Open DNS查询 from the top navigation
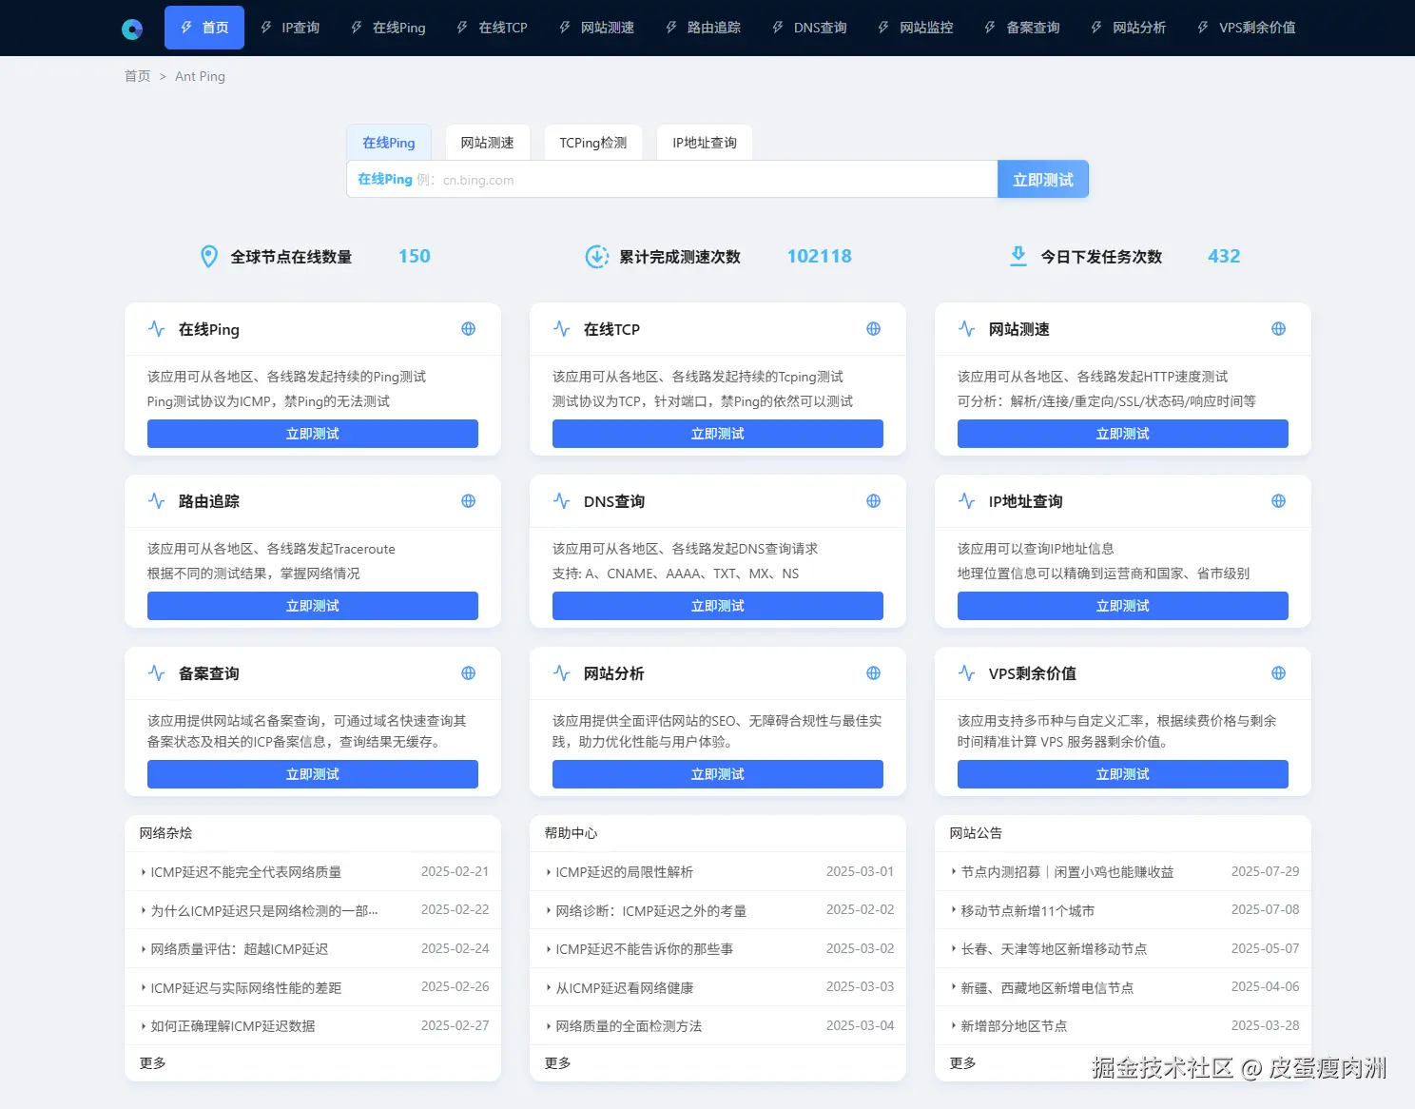This screenshot has width=1415, height=1109. [x=808, y=28]
